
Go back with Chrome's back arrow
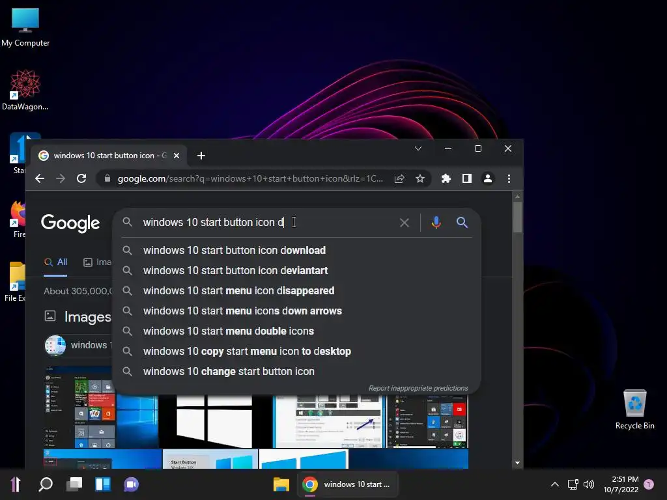pos(40,178)
